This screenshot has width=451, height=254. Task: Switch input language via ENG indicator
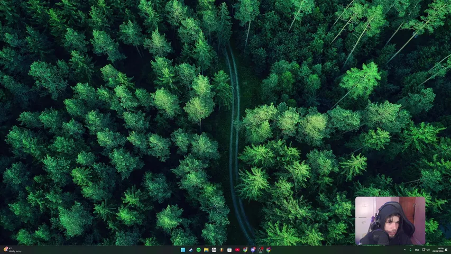click(x=417, y=250)
